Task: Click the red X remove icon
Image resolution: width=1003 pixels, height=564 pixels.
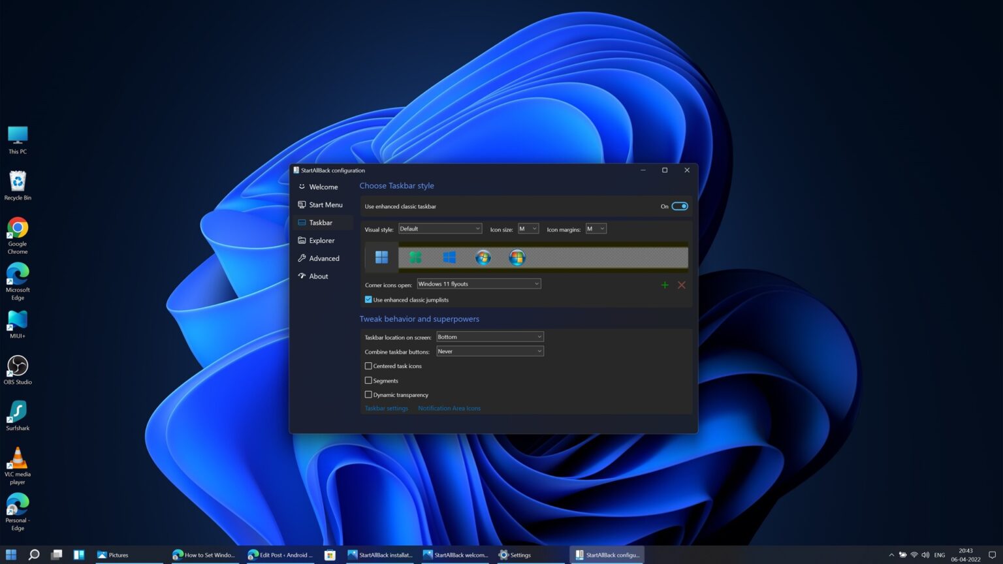Action: coord(682,285)
